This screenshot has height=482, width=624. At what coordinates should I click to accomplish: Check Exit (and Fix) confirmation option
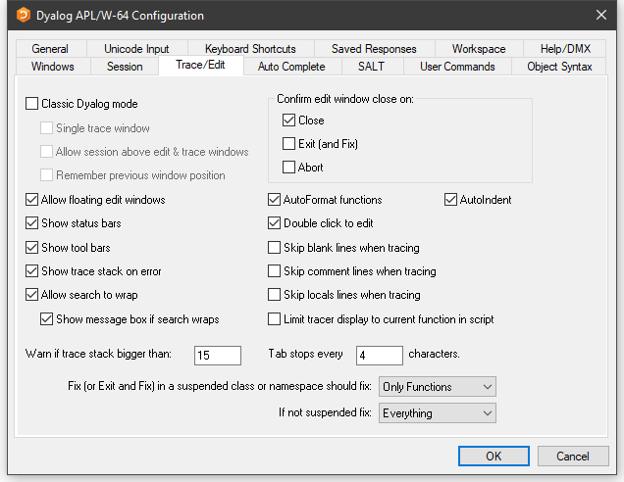click(288, 144)
